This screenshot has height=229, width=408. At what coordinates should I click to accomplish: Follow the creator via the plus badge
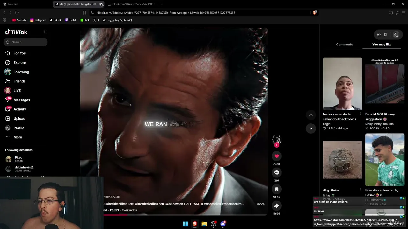click(x=277, y=145)
